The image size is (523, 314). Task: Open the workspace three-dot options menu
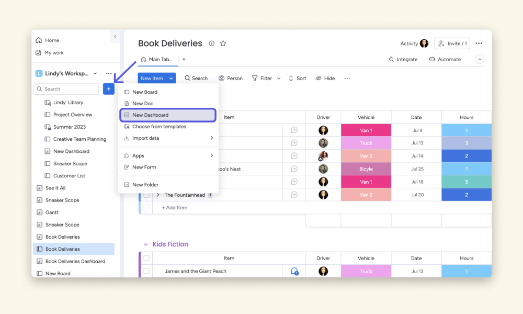(109, 73)
